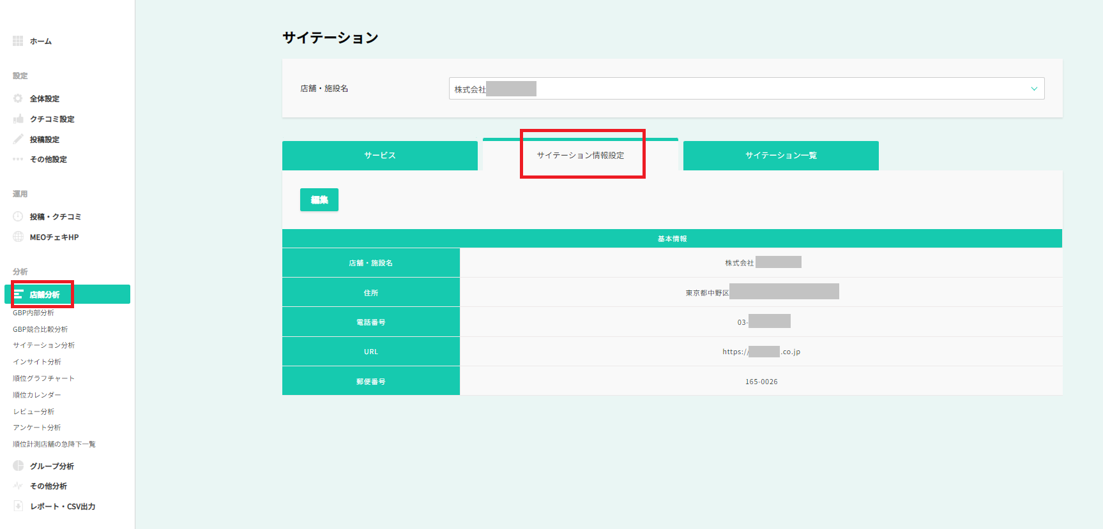Click the three-dot icon for その他設定
1103x529 pixels.
click(18, 159)
